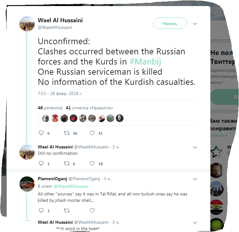Reply to PlameniOganj's tweet

point(41,210)
